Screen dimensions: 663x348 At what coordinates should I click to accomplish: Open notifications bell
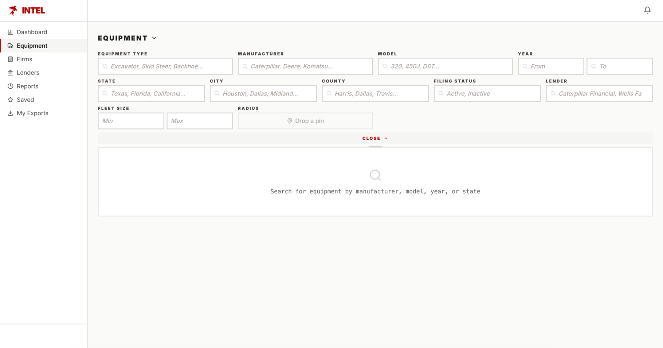coord(647,10)
